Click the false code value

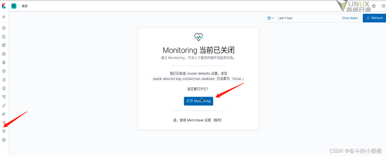[x=236, y=79]
